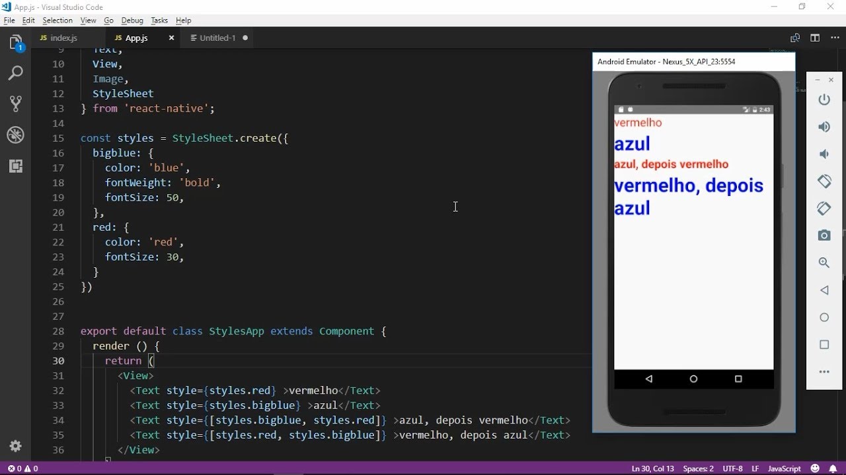Open the File menu
The width and height of the screenshot is (846, 475).
9,20
